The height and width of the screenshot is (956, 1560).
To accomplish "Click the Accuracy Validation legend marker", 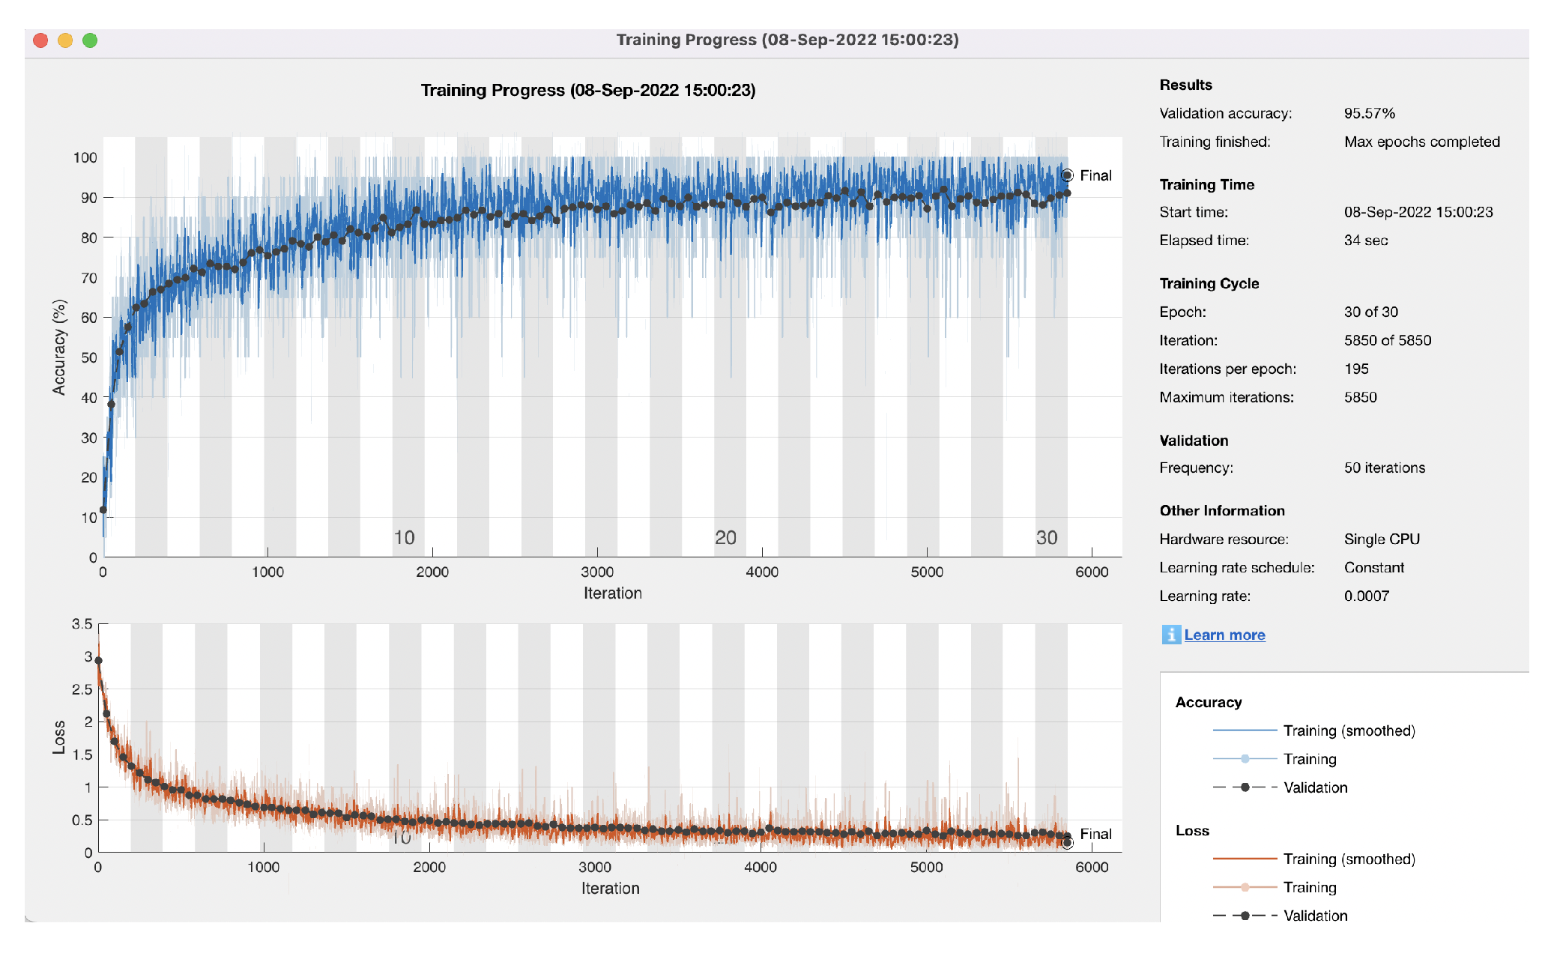I will (x=1245, y=787).
